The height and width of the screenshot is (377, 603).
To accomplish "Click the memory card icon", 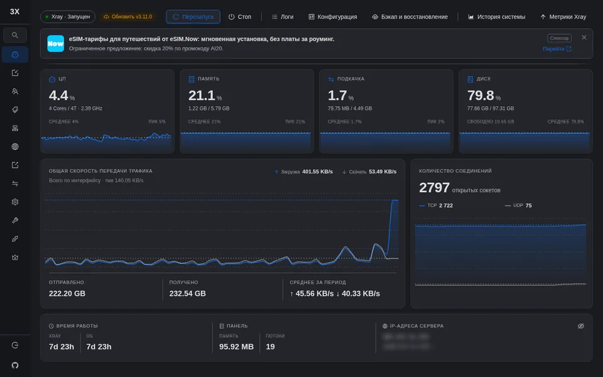I will click(x=192, y=79).
